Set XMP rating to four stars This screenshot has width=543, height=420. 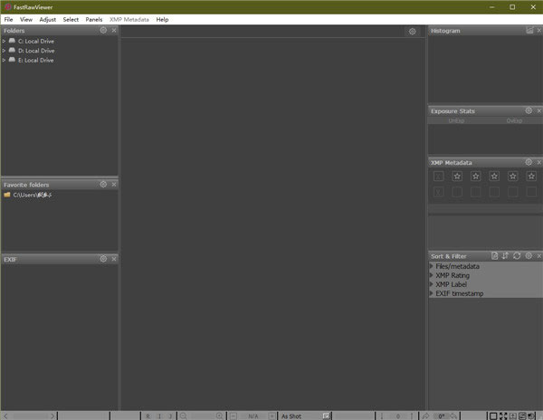pos(513,177)
